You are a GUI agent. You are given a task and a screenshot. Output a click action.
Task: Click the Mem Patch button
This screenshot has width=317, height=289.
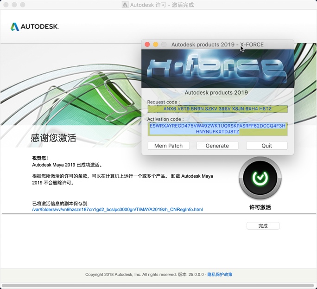(168, 146)
